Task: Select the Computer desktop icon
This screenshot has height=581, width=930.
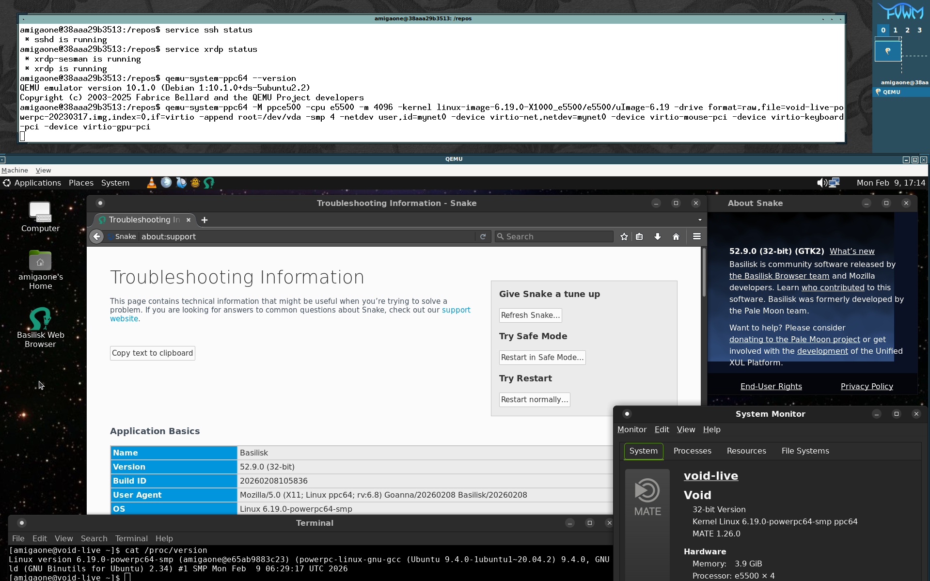Action: pos(40,217)
